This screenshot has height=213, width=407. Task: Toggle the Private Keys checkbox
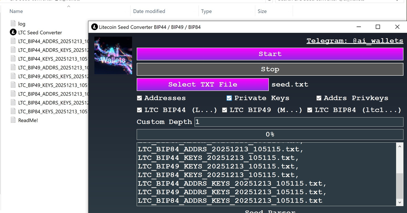pyautogui.click(x=229, y=98)
